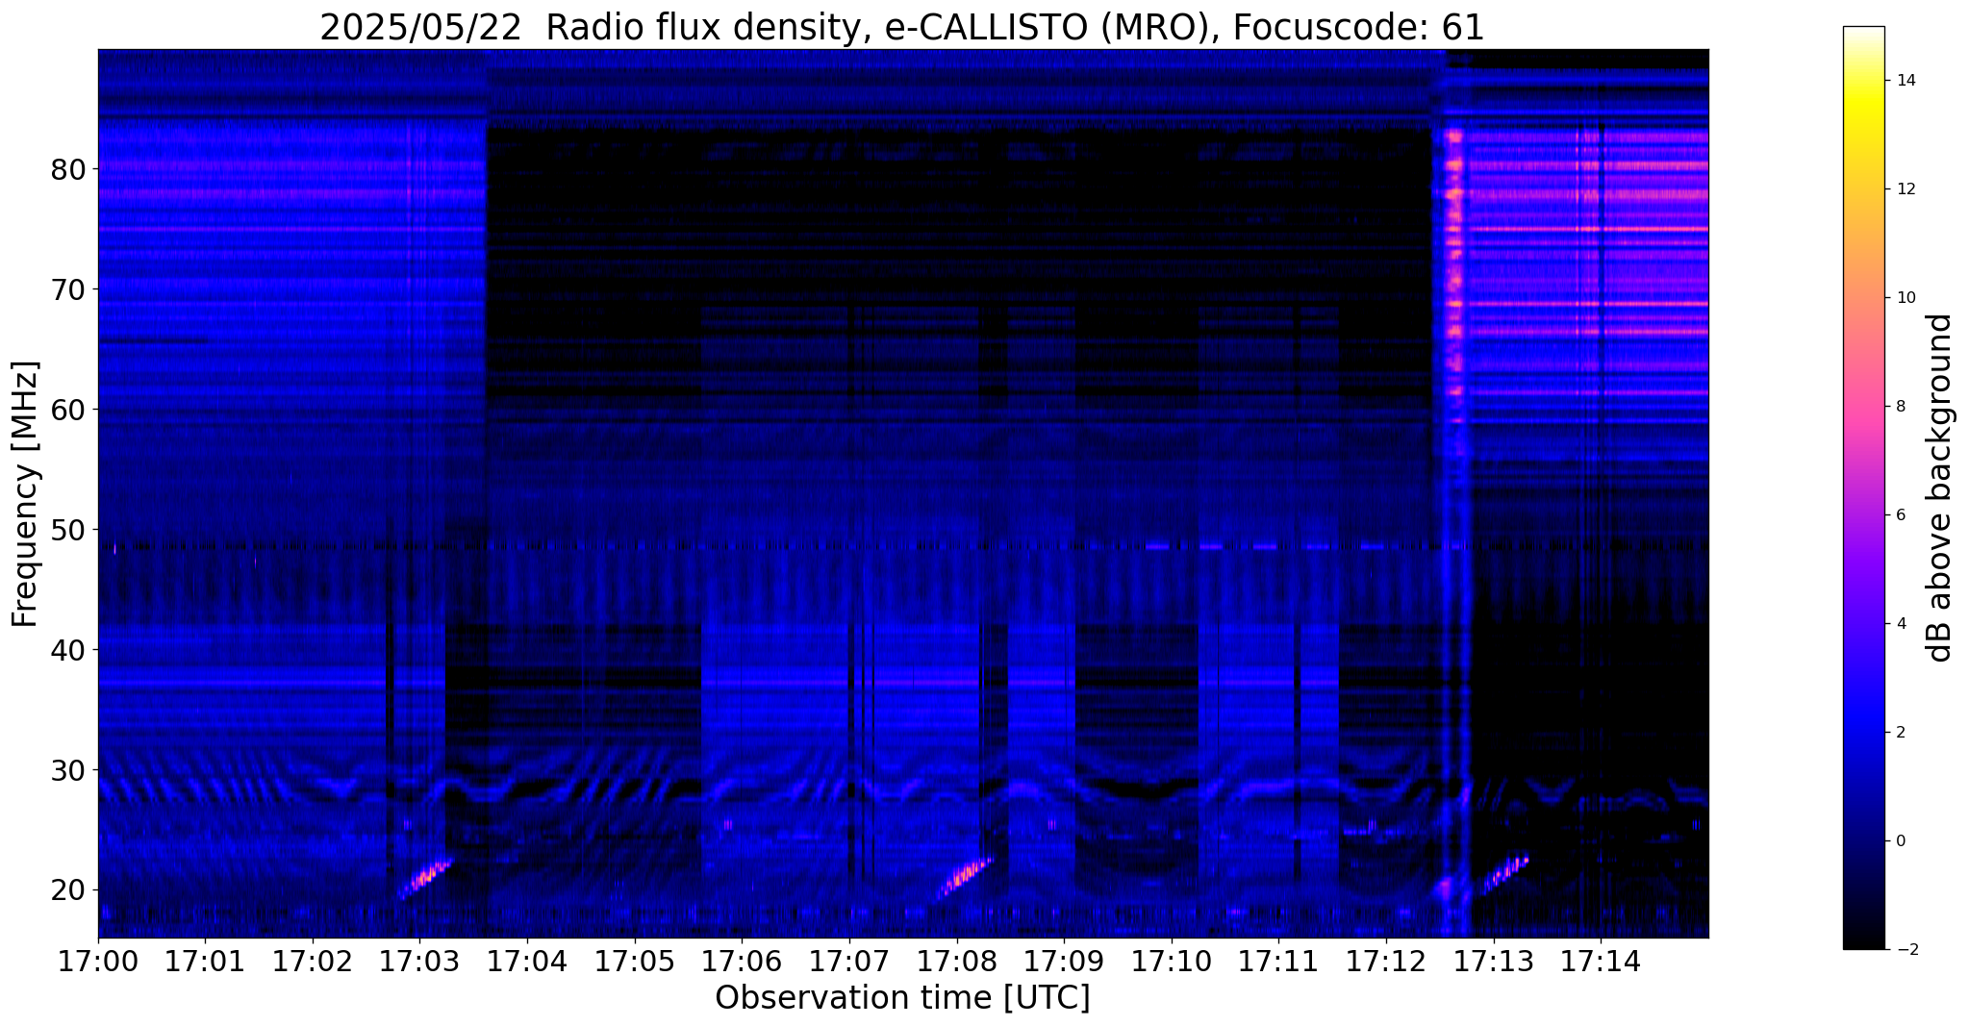The image size is (1969, 1026).
Task: Click the 17:06 time tick label
Action: [x=742, y=962]
